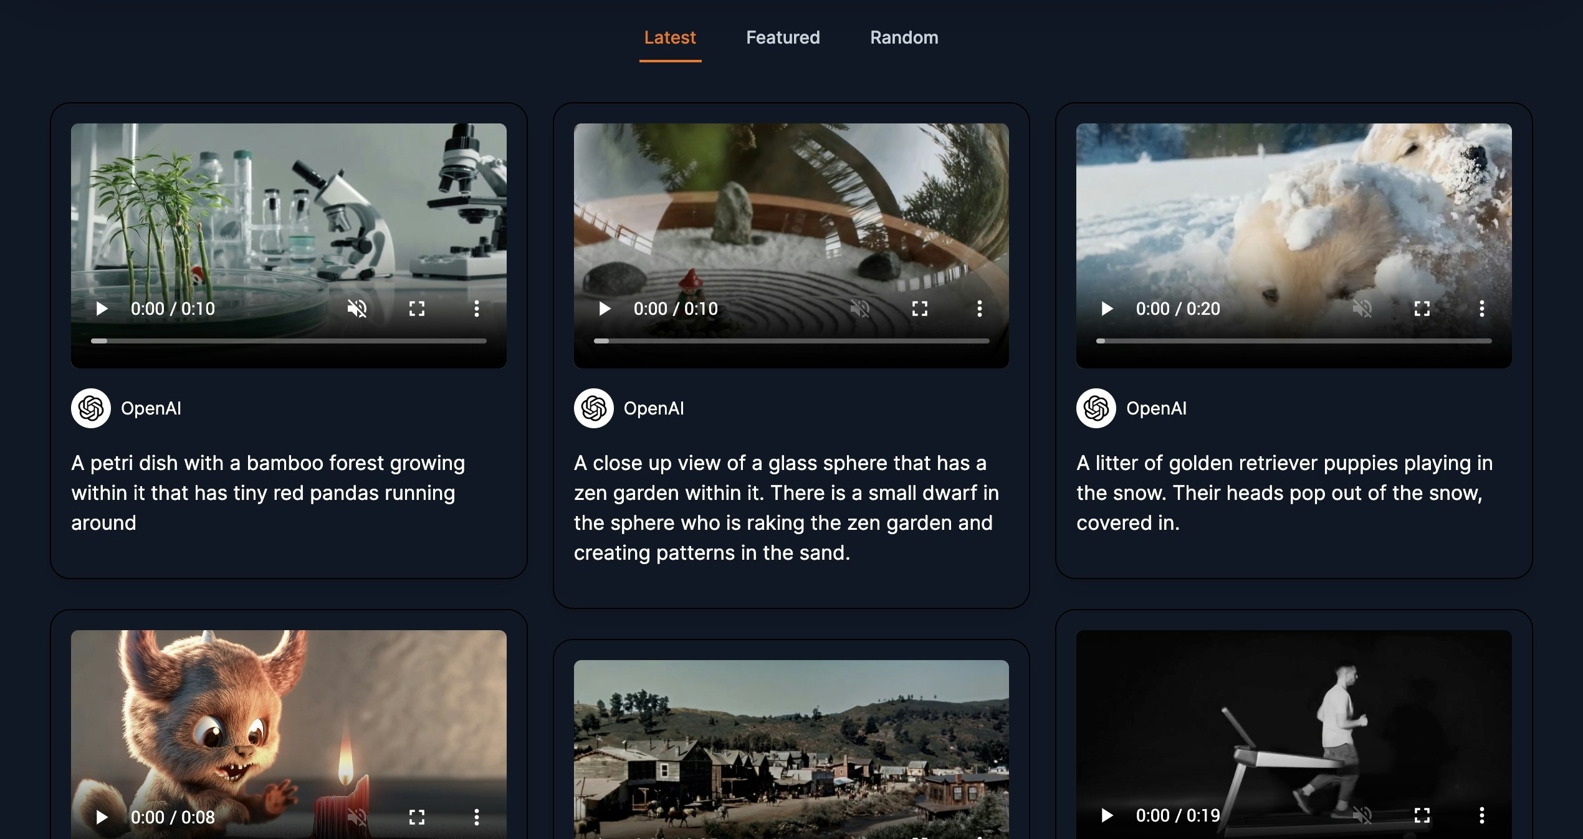Unmute the bamboo petri dish video
The image size is (1583, 839).
pyautogui.click(x=357, y=309)
